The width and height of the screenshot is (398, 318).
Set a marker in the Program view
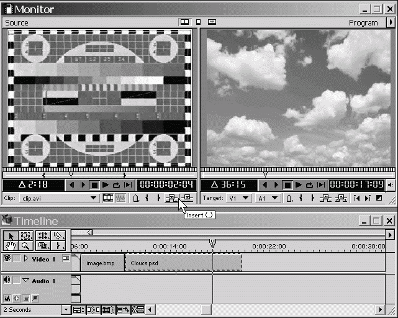pos(289,198)
